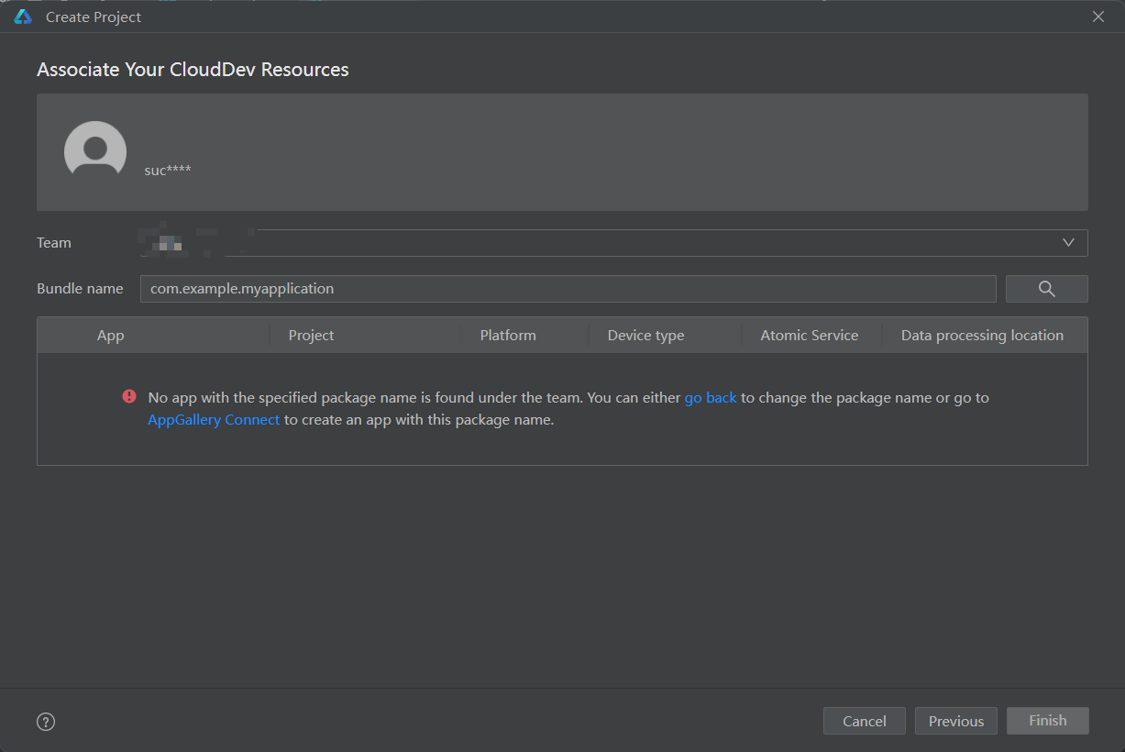Image resolution: width=1125 pixels, height=752 pixels.
Task: Click the account name 'suc****'
Action: click(x=168, y=171)
